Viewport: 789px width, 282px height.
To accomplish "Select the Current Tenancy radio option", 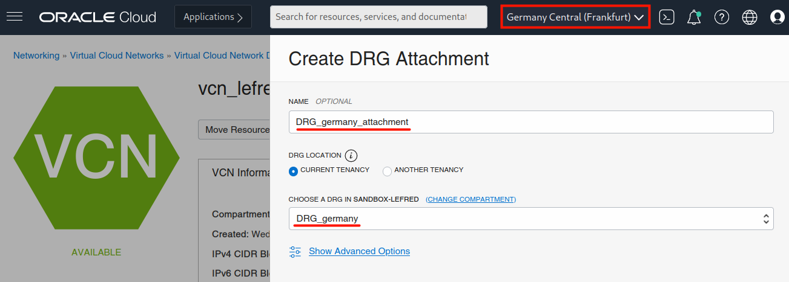I will pos(294,171).
